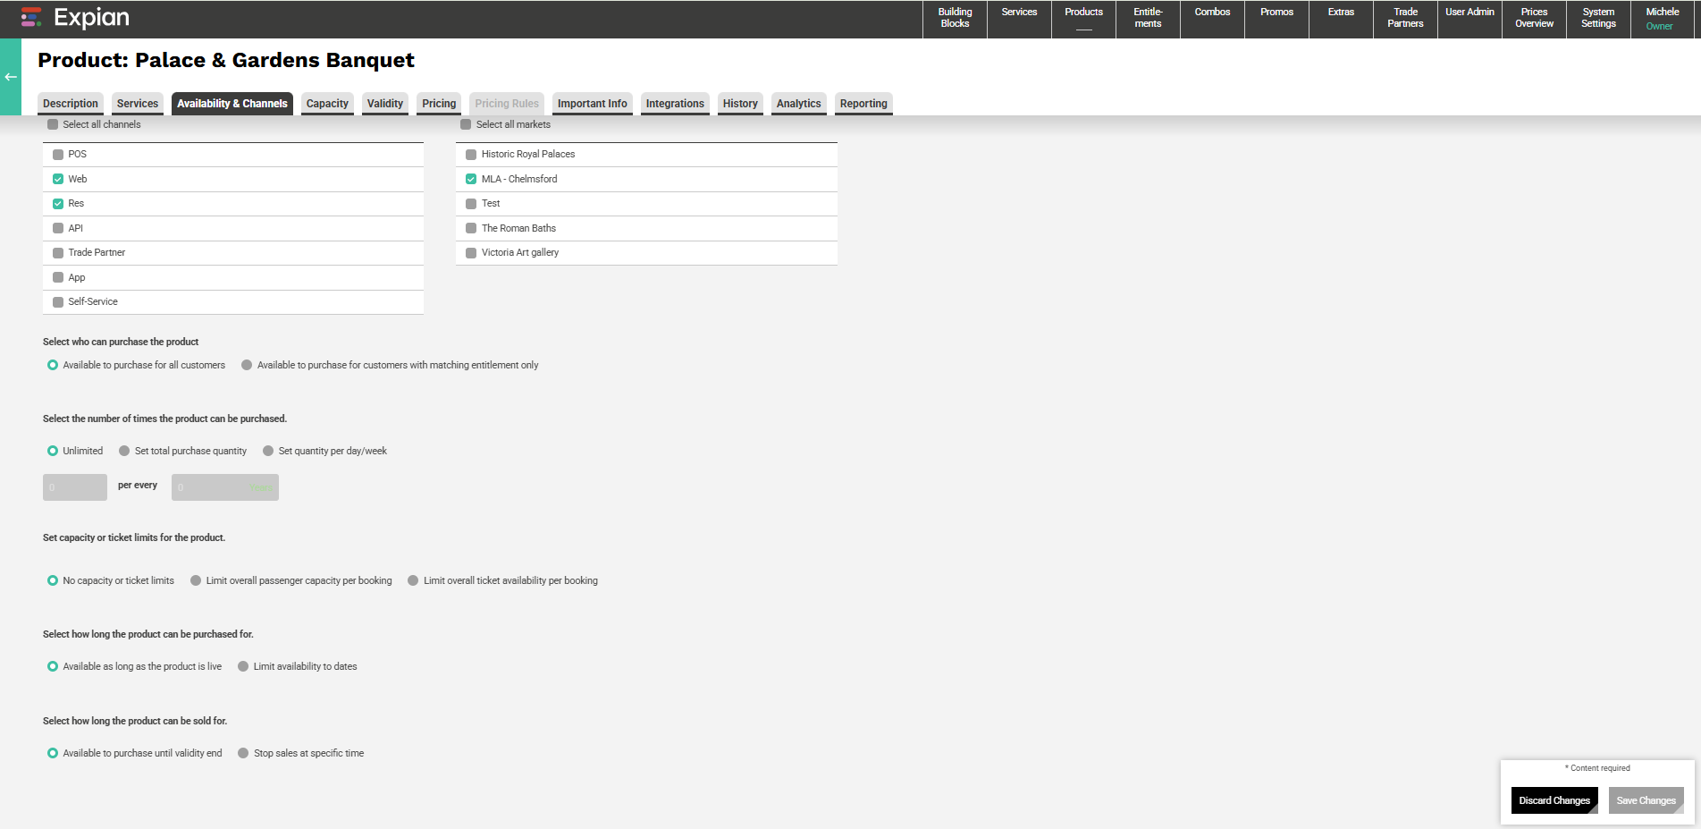Open the Michele Owner user menu
Viewport: 1701px width, 829px height.
coord(1662,19)
